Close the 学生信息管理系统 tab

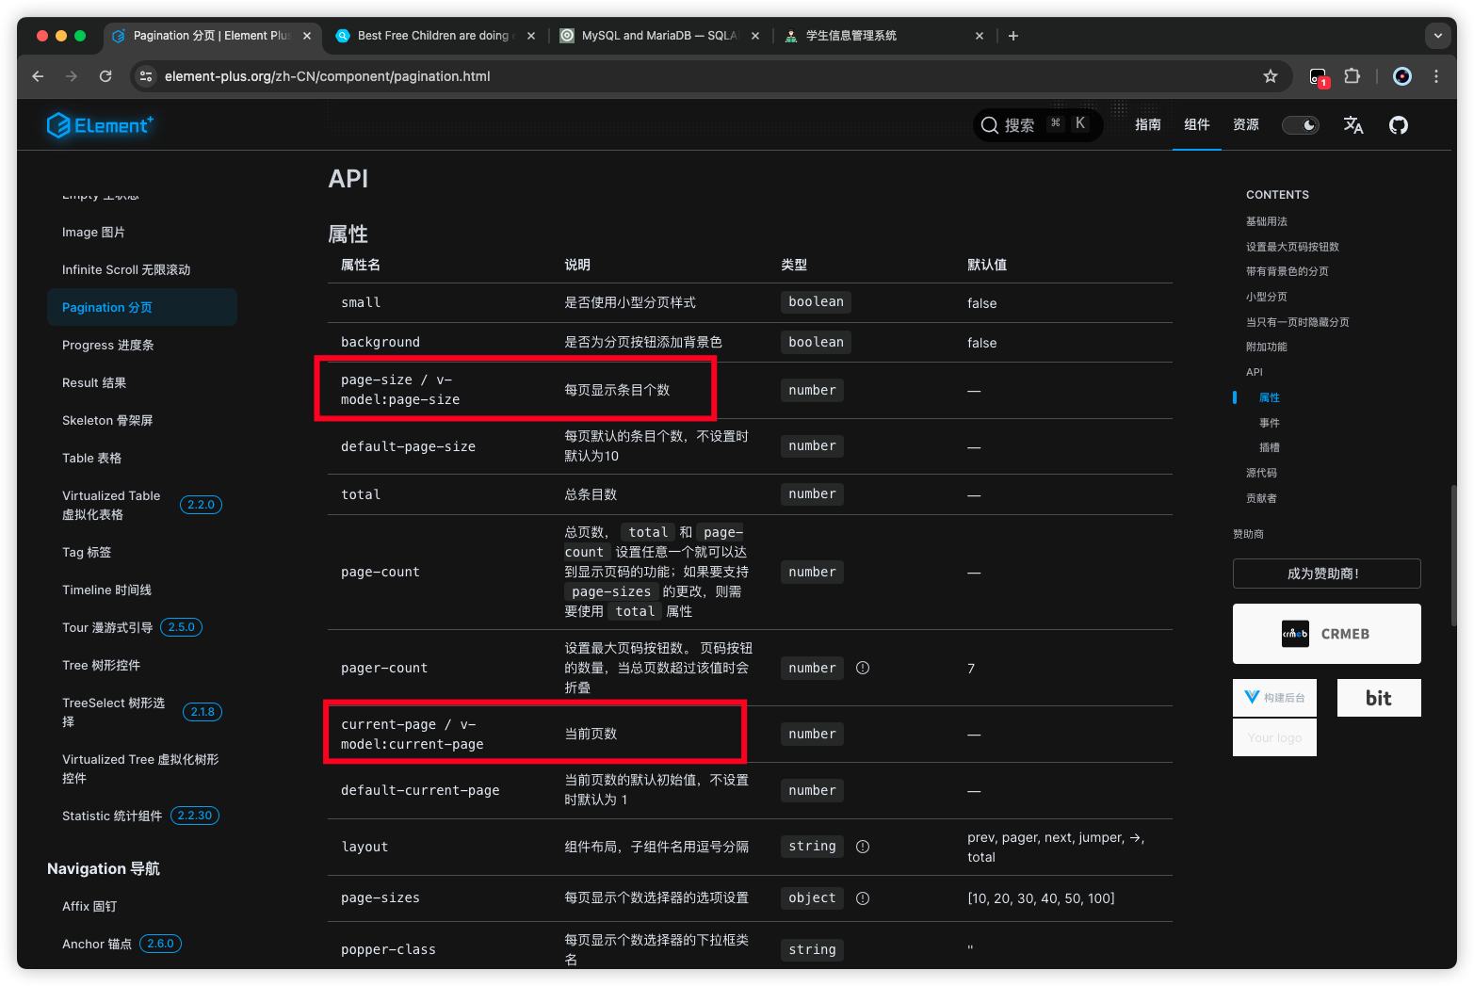[x=980, y=36]
